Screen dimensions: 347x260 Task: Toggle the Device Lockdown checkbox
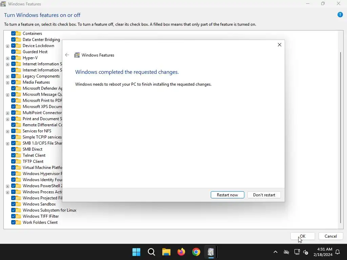13,46
